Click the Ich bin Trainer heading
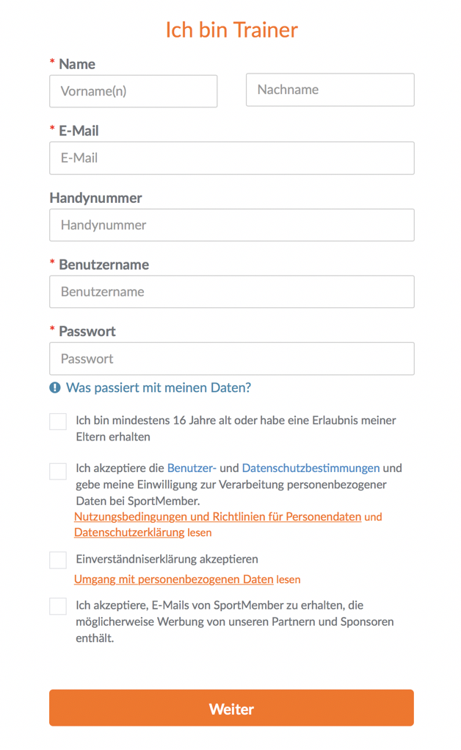 232,29
